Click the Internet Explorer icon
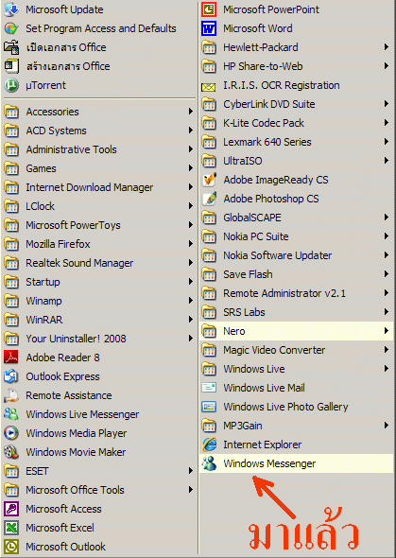 209,445
